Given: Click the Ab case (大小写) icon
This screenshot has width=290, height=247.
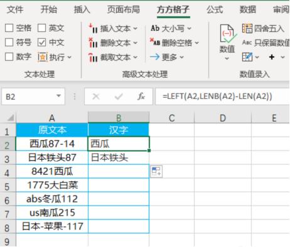Looking at the screenshot, I should [x=155, y=28].
